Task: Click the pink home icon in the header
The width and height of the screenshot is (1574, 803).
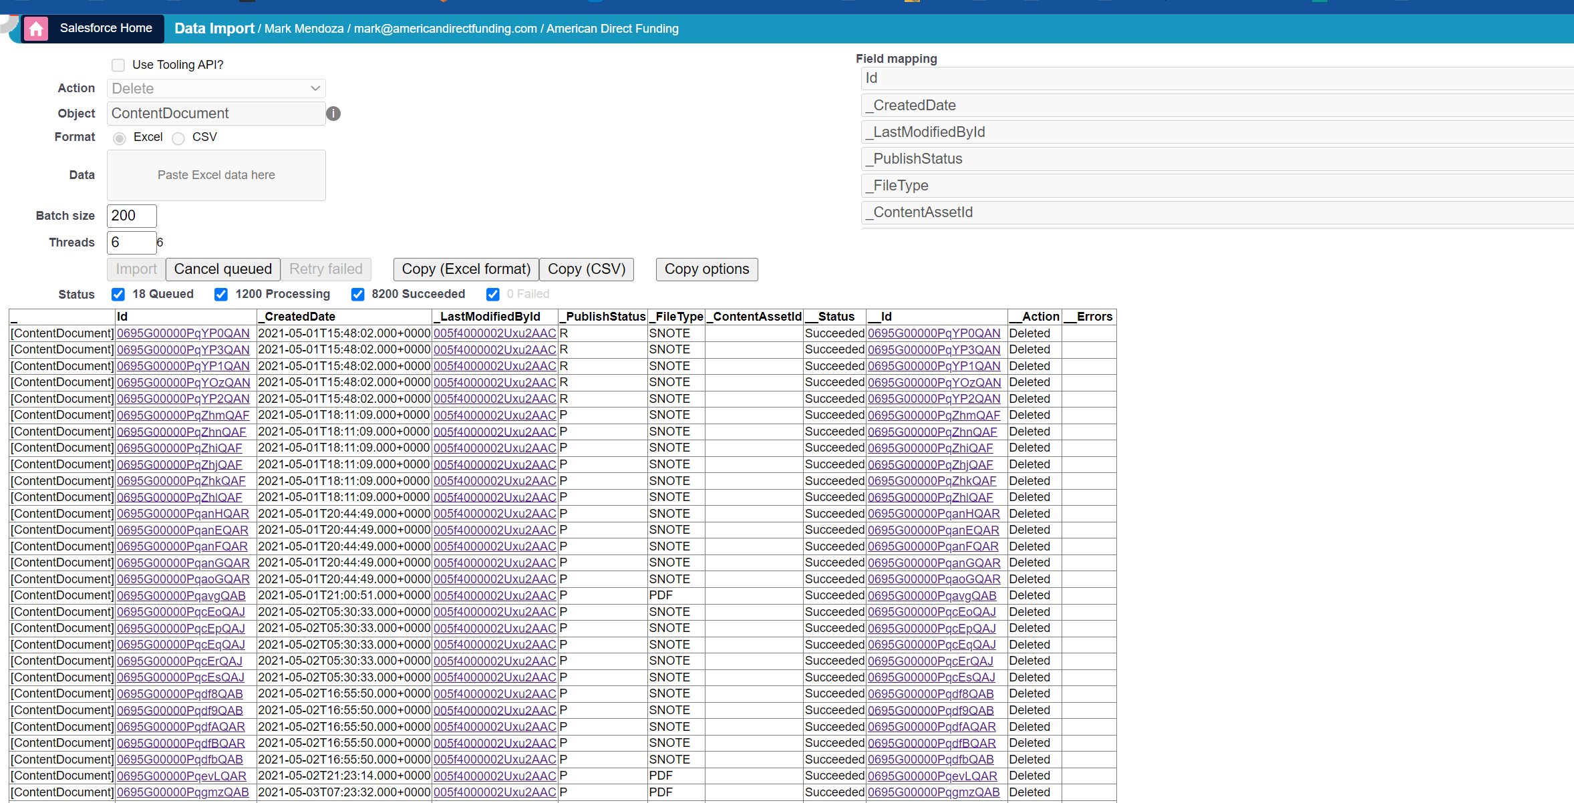Action: (x=35, y=28)
